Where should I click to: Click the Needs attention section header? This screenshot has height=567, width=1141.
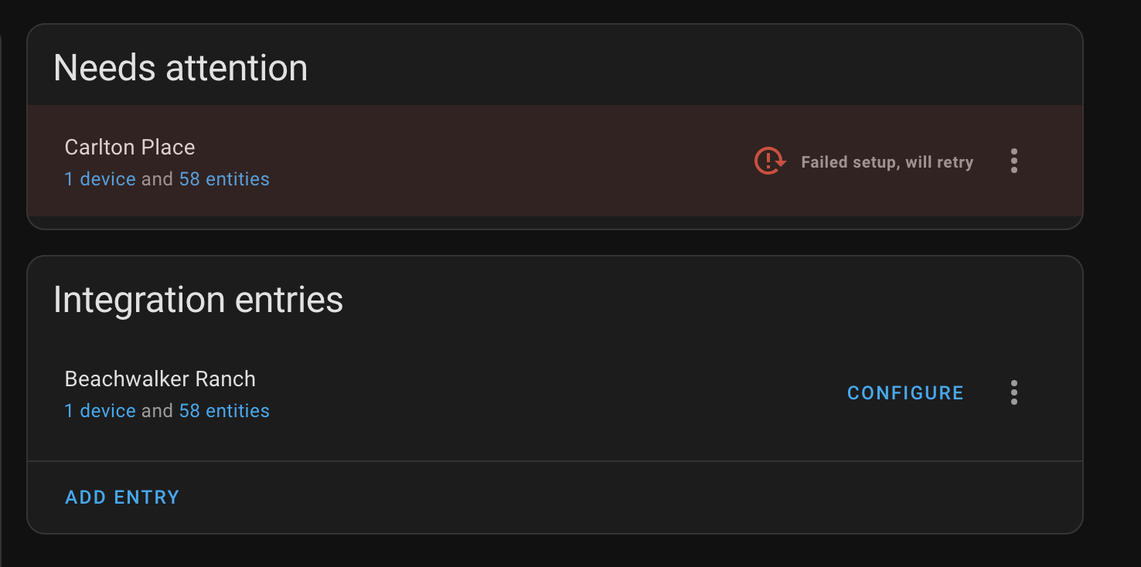click(x=180, y=68)
